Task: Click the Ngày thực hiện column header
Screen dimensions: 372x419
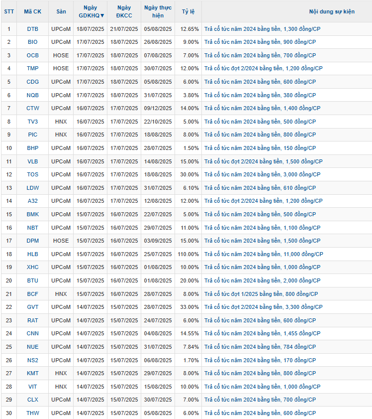Action: click(158, 11)
